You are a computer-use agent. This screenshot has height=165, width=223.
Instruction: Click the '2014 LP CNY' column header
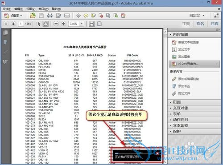coord(76,55)
